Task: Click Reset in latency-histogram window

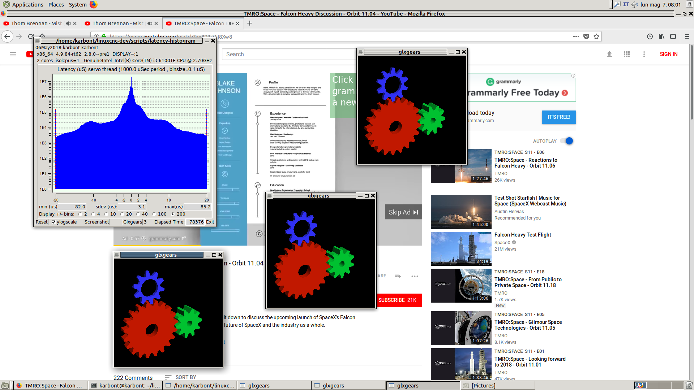Action: [42, 222]
